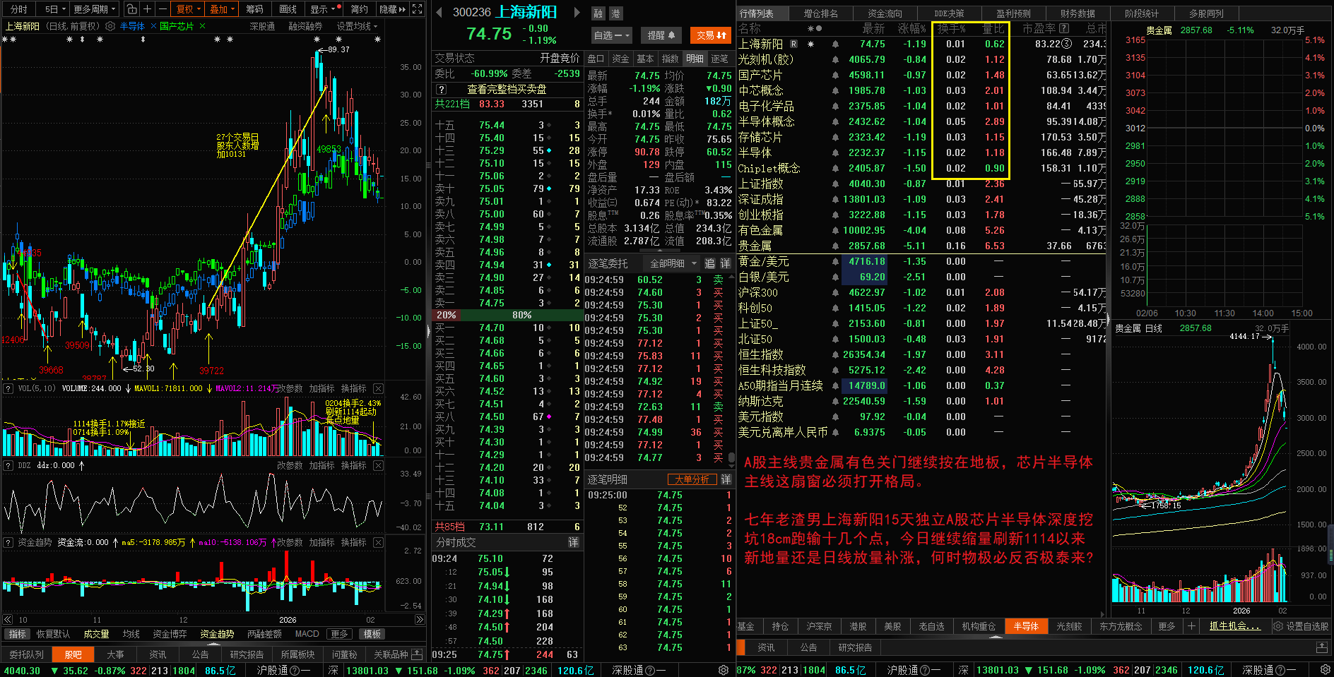Toggle 筹码 chip distribution display
The width and height of the screenshot is (1334, 677).
point(254,9)
